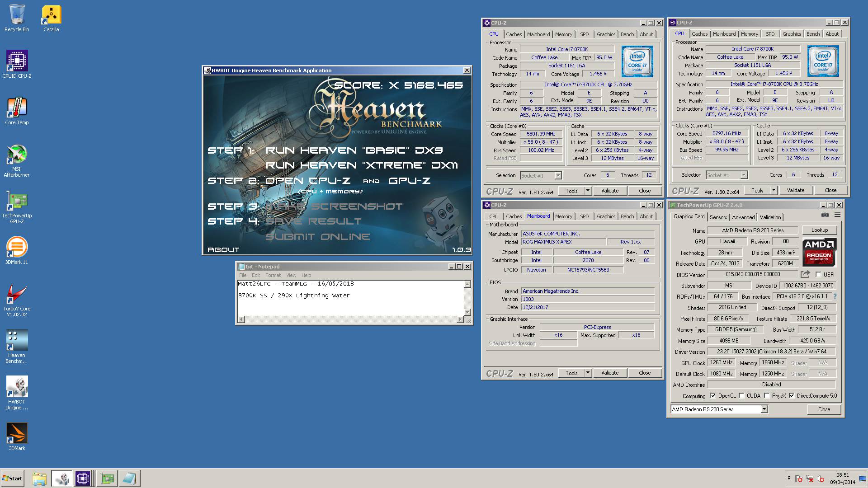The height and width of the screenshot is (488, 868).
Task: Click 'RUN HEAVEN "XTREME" DX11' in HWBOT
Action: 361,165
